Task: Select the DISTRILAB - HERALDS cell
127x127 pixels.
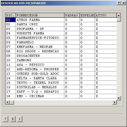Action: tap(40, 87)
